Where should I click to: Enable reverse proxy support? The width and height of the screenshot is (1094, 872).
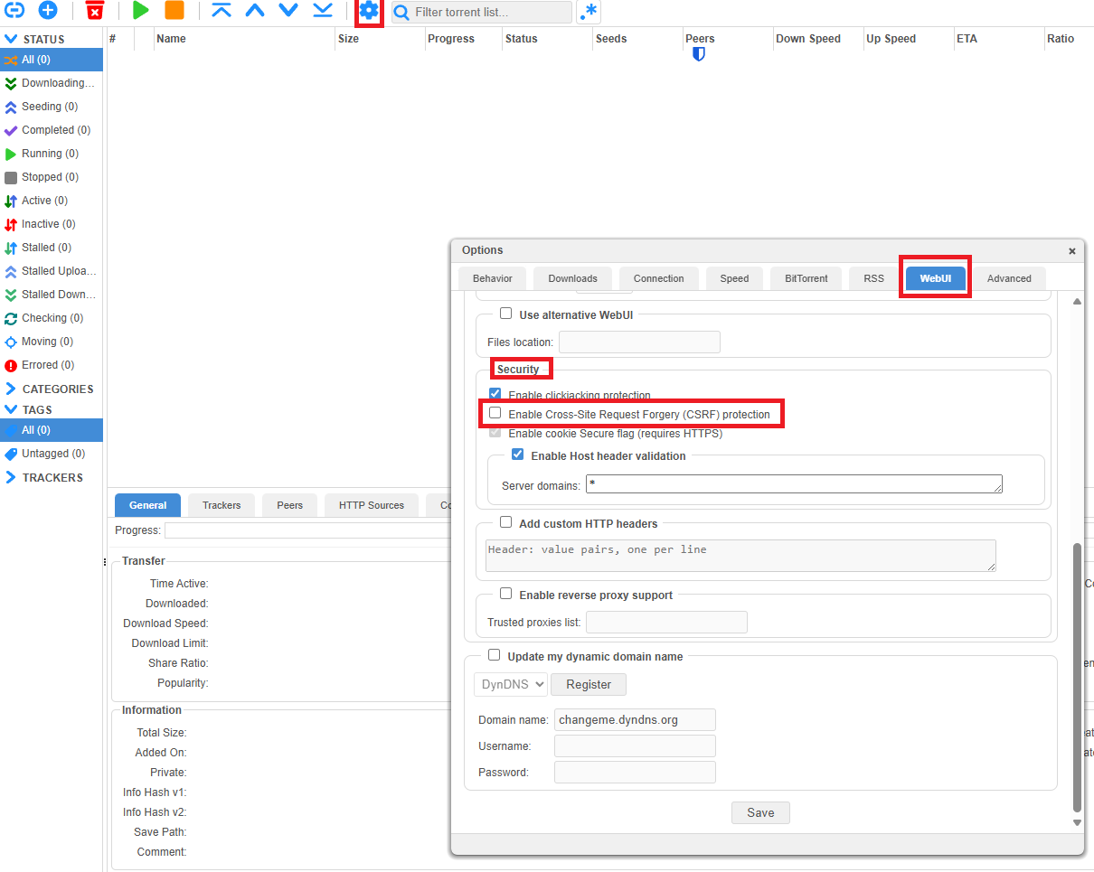505,594
